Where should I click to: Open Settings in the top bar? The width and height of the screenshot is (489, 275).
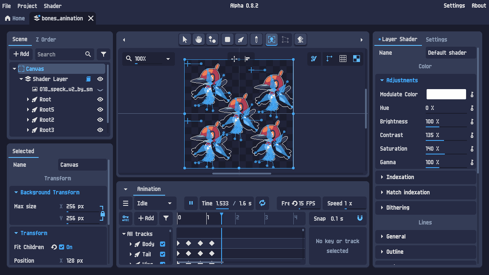click(x=454, y=6)
